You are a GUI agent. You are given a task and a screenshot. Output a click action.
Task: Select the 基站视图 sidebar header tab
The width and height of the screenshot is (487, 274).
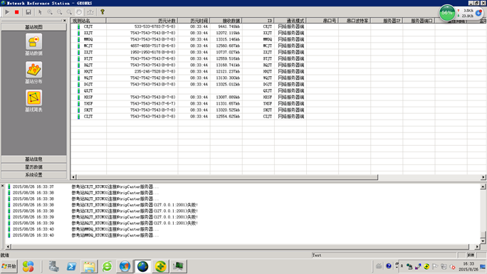point(33,27)
